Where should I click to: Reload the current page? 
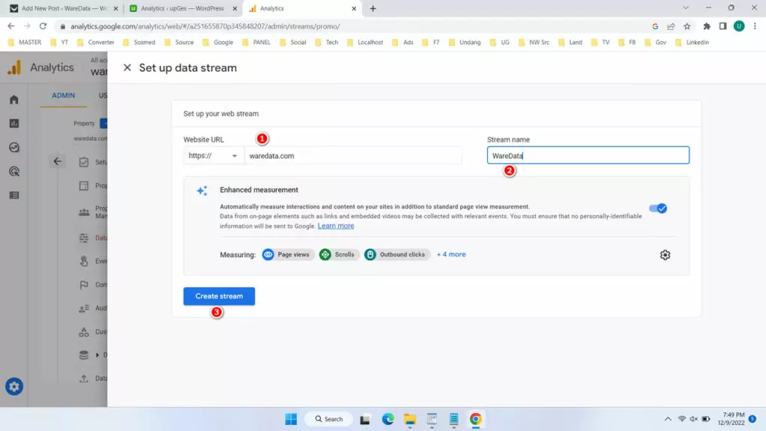pyautogui.click(x=43, y=26)
